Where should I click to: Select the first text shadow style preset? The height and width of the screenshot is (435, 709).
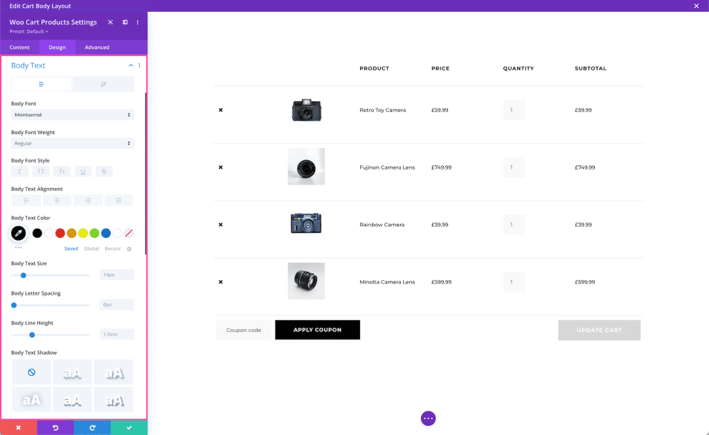pos(72,371)
